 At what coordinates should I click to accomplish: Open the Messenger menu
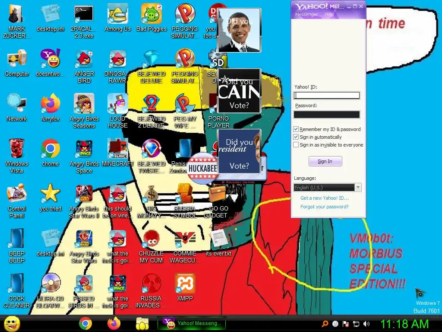[x=306, y=14]
